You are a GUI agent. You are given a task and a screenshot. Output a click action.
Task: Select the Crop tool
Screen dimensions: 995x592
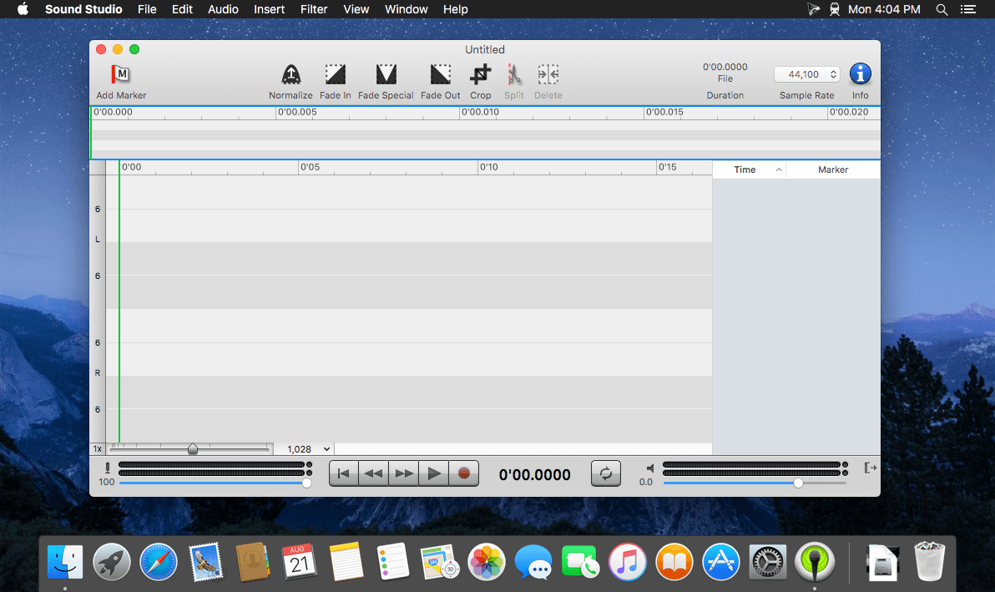click(x=480, y=75)
